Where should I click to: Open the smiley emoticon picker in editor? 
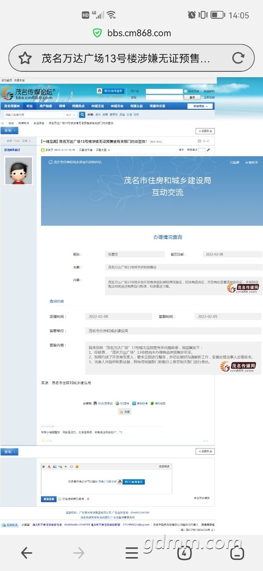(x=77, y=467)
